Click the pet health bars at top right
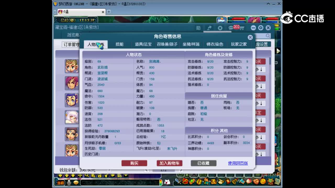The image size is (335, 188). pos(237,20)
